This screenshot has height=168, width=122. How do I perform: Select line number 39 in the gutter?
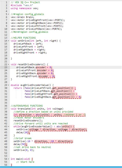click(6, 115)
